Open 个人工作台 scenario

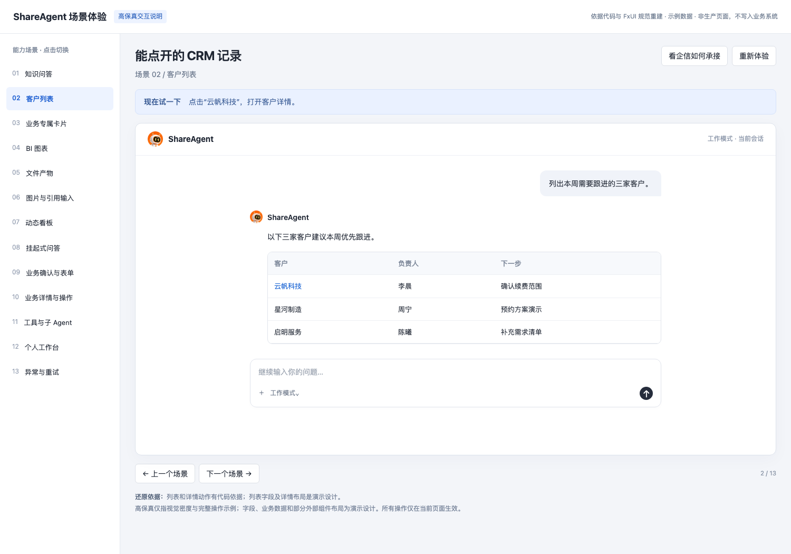point(60,347)
